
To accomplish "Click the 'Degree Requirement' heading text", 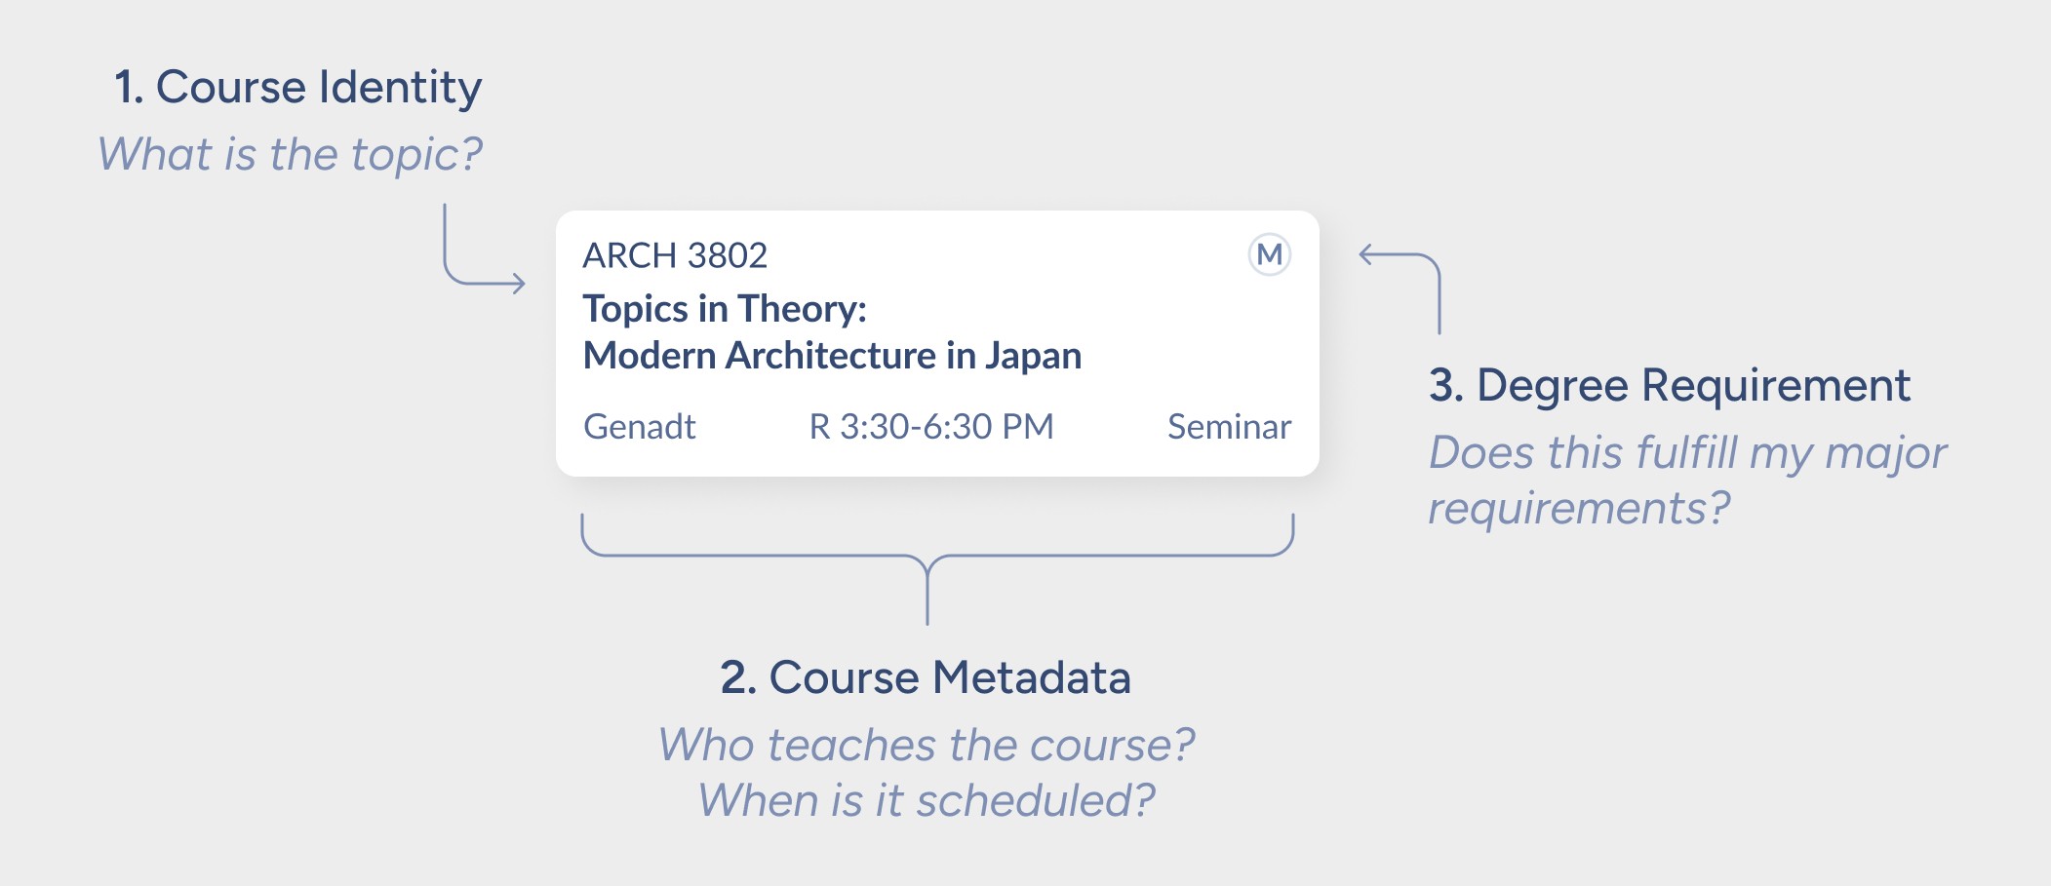I will [1692, 386].
